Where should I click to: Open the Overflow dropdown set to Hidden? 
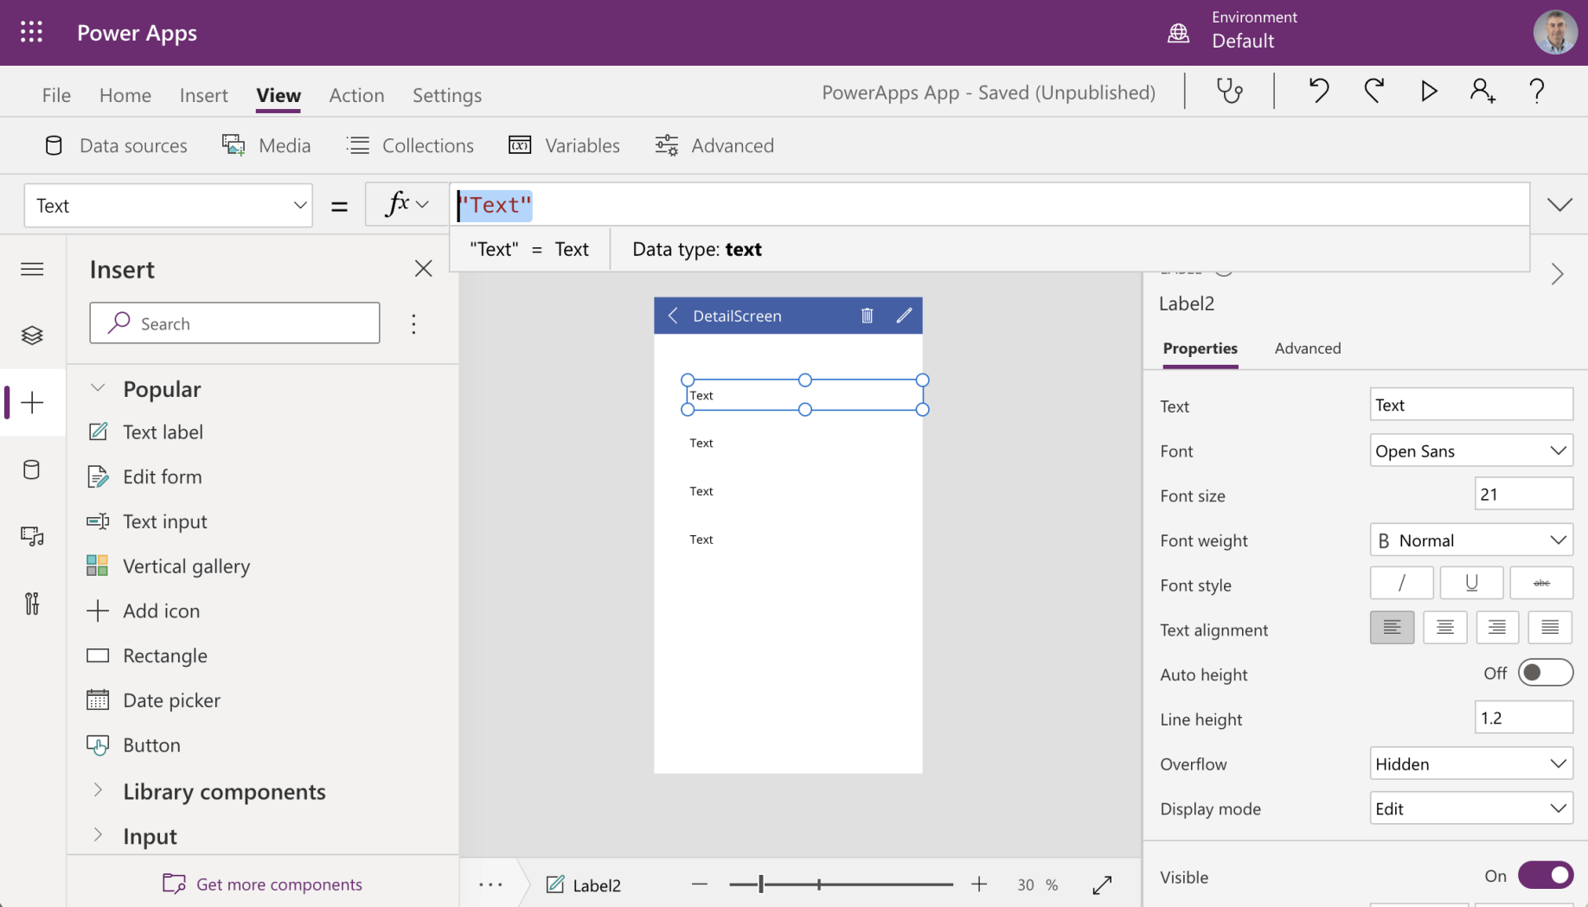coord(1470,763)
